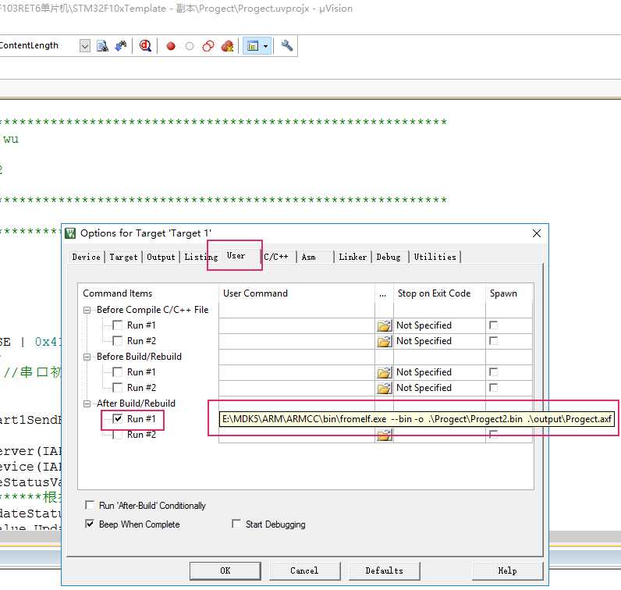The height and width of the screenshot is (590, 621).
Task: Enable Before Build/Rebuild Run #2 checkbox
Action: [117, 388]
